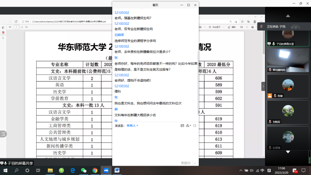Click the 发送(S) send button
This screenshot has width=311, height=175.
(185, 163)
